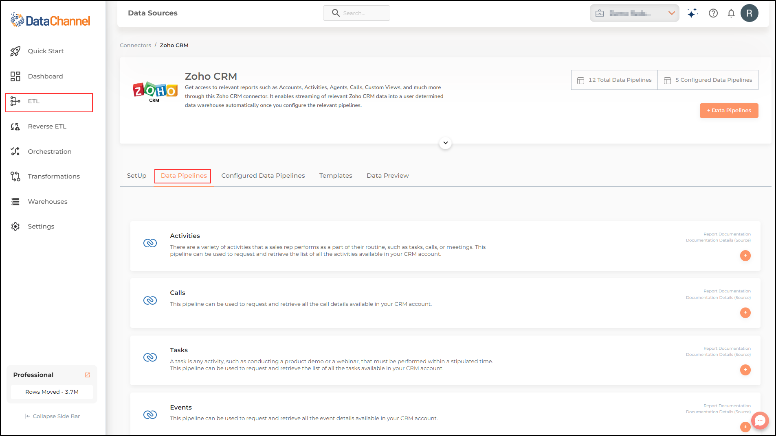
Task: Click 5 Configured Data Pipelines button
Action: coord(708,80)
